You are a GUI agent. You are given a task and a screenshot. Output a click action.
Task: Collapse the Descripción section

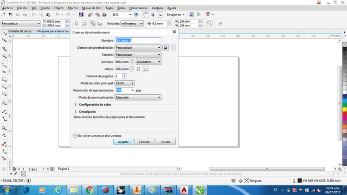(x=75, y=112)
